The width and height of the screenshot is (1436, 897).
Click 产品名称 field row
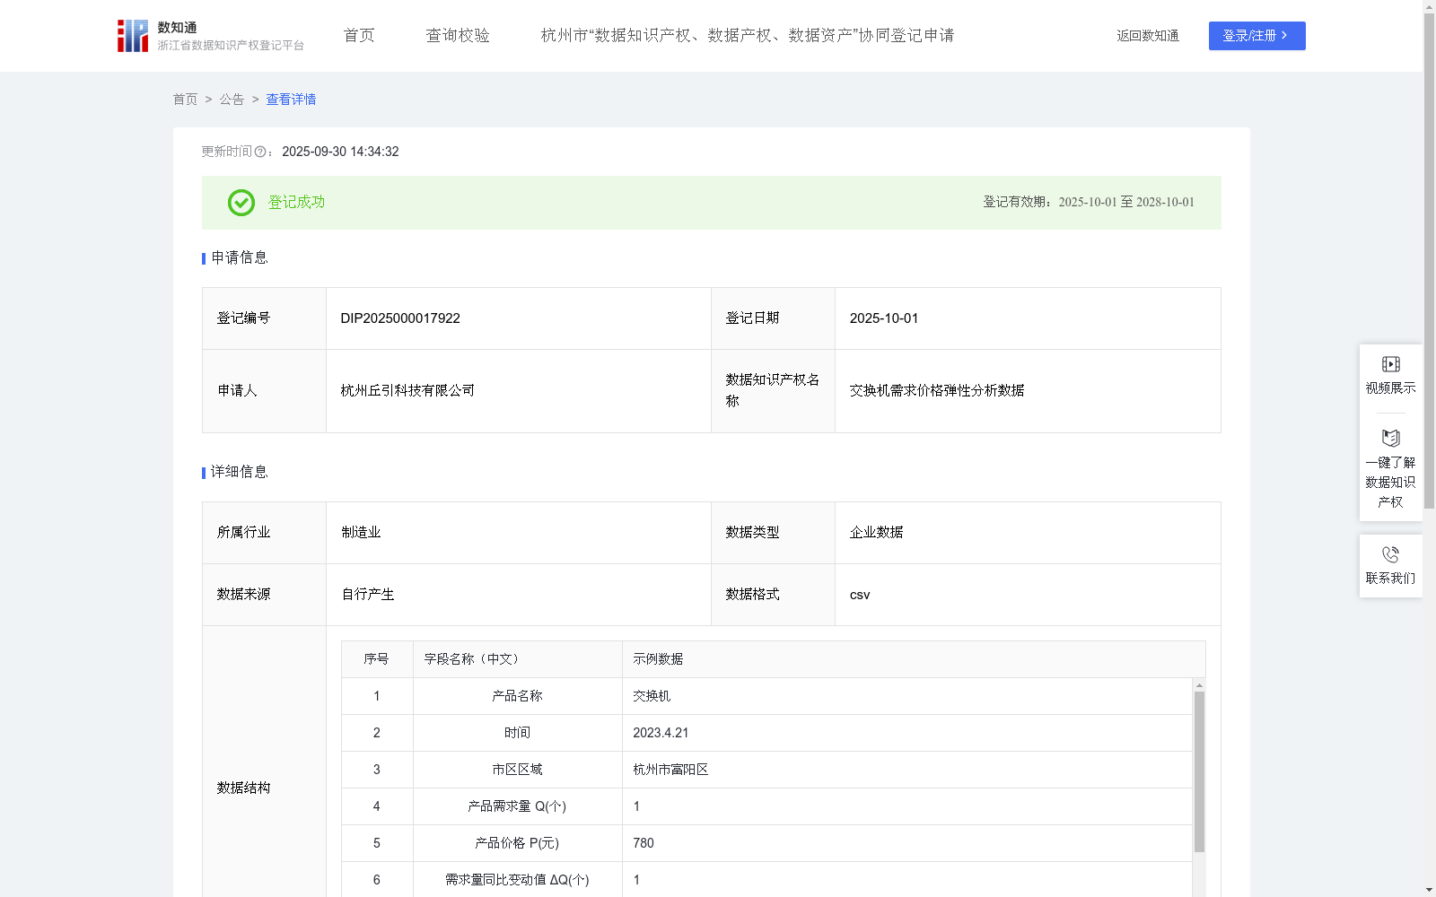766,696
